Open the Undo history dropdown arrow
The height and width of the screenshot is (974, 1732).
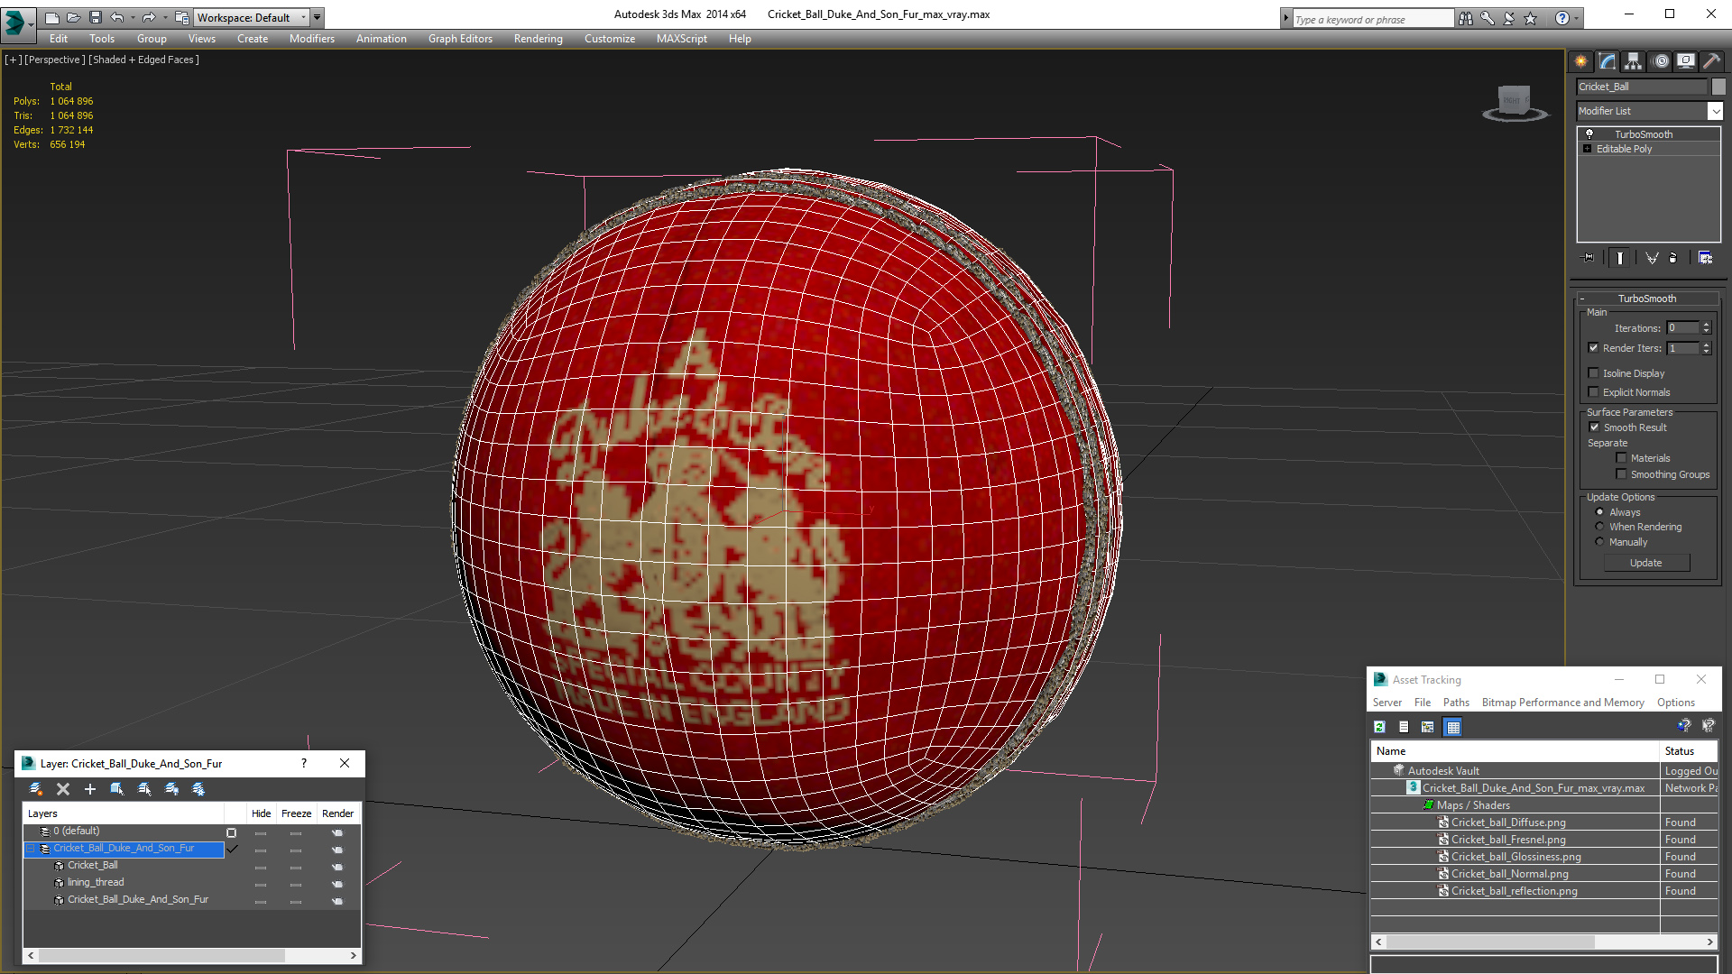[133, 17]
